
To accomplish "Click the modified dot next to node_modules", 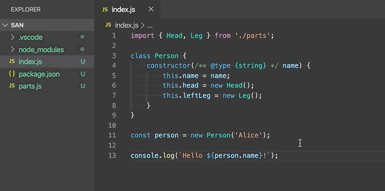I will click(83, 49).
